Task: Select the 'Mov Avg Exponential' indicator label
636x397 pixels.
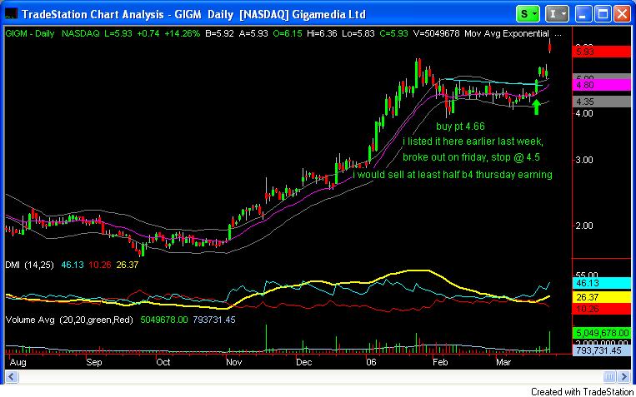Action: pyautogui.click(x=507, y=34)
